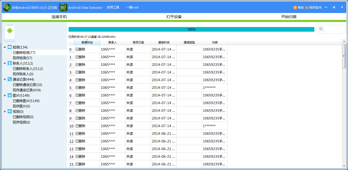The height and width of the screenshot is (170, 348).
Task: Select the 联系人 contact icon in tree
Action: (x=10, y=63)
